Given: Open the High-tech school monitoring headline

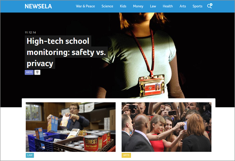Looking at the screenshot, I should pos(66,52).
